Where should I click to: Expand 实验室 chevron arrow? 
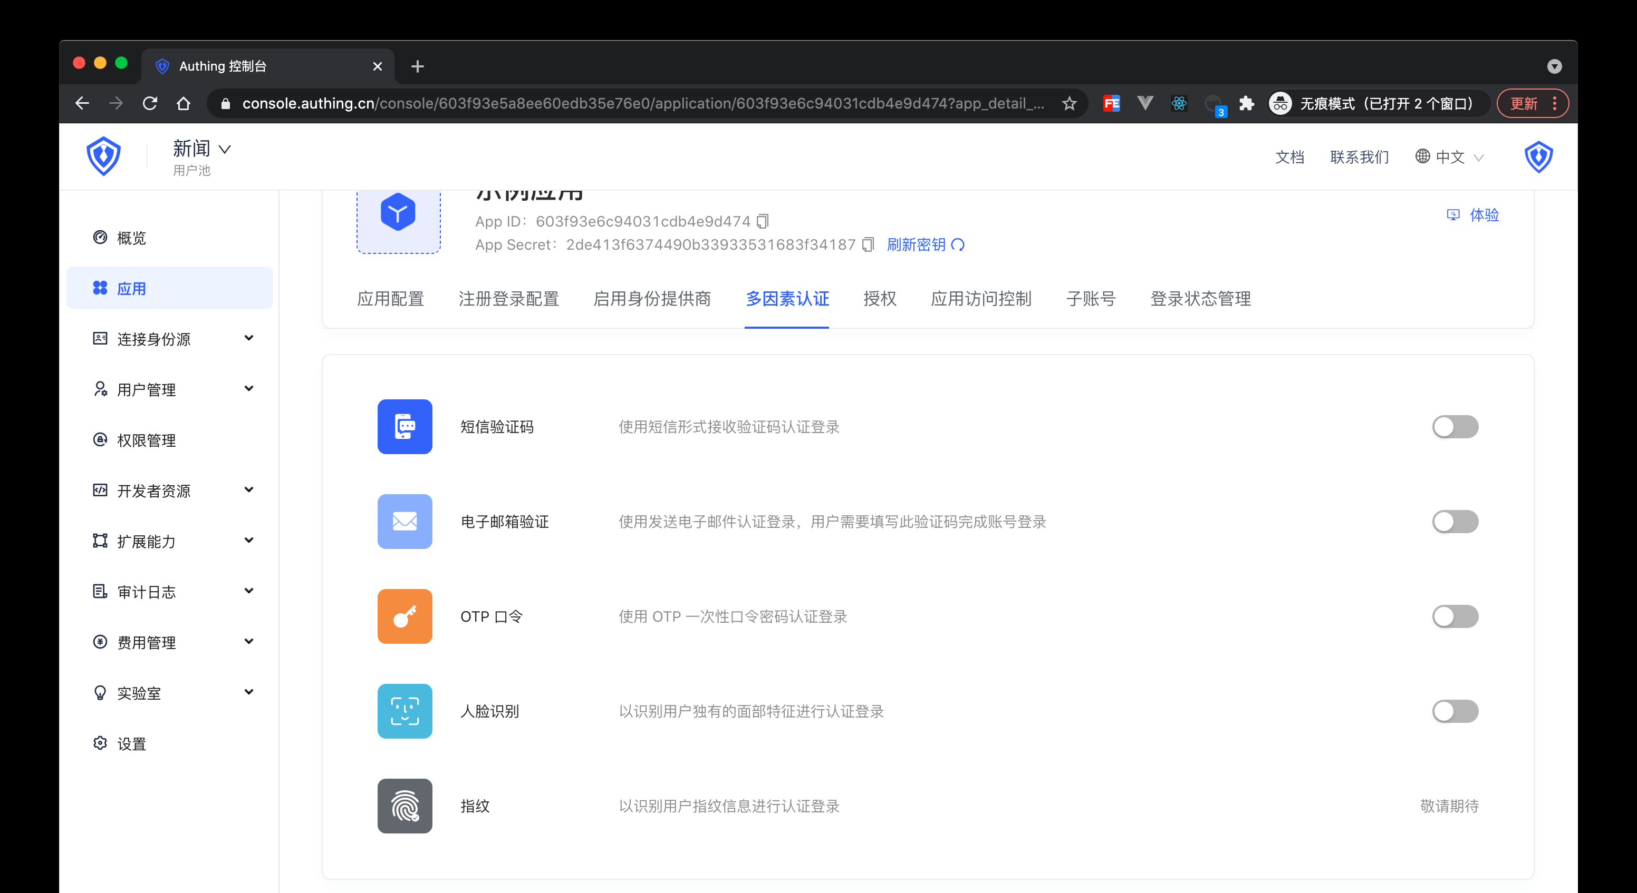pyautogui.click(x=249, y=692)
